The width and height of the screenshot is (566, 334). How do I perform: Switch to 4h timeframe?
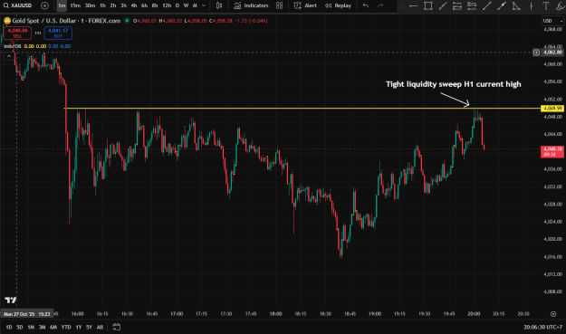click(x=134, y=5)
